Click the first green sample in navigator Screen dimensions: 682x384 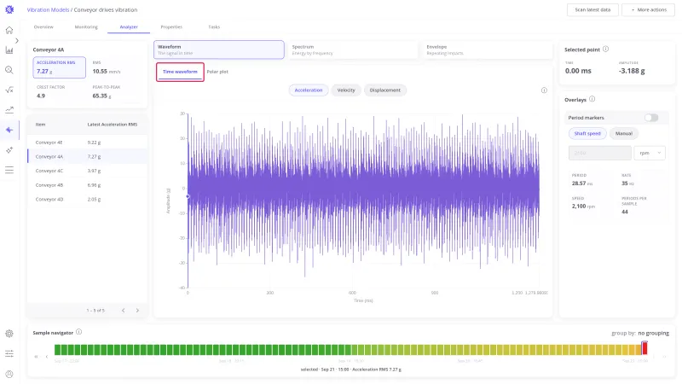(57, 349)
